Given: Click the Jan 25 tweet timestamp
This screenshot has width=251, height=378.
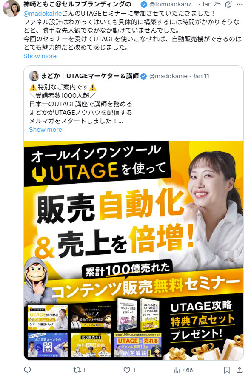Looking at the screenshot, I should [x=211, y=4].
